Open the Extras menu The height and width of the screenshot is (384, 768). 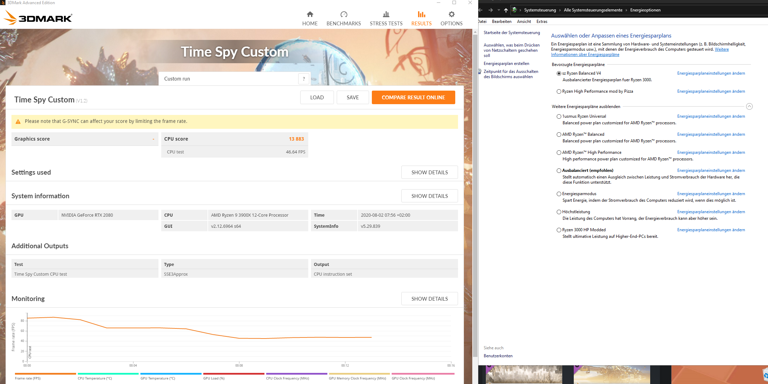tap(541, 22)
